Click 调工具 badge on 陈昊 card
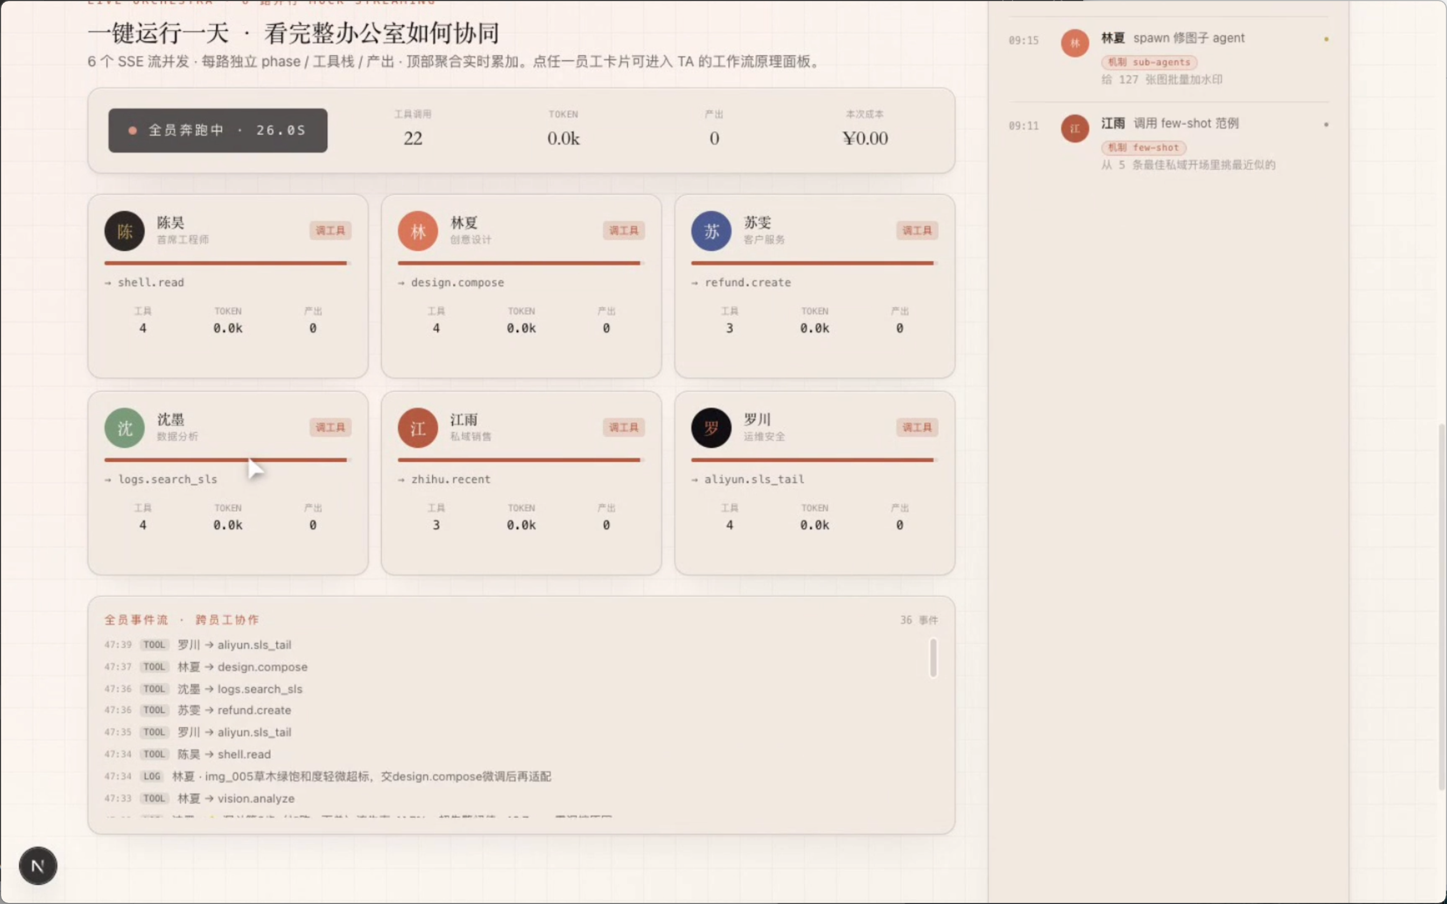1447x904 pixels. tap(330, 231)
